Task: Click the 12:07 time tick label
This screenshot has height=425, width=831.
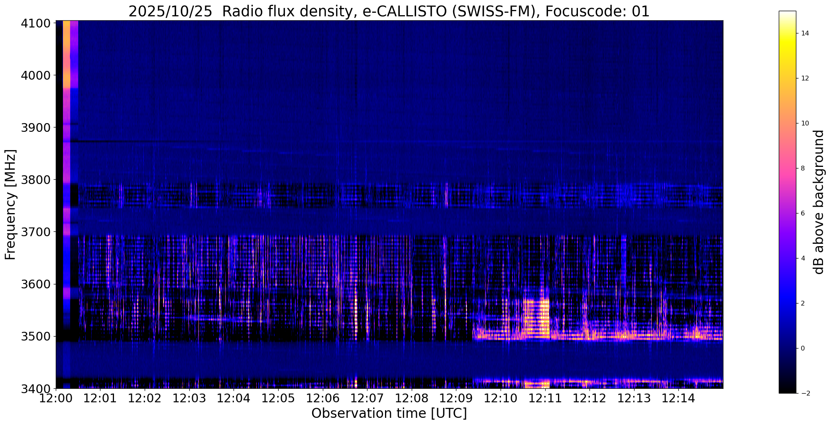Action: 367,398
